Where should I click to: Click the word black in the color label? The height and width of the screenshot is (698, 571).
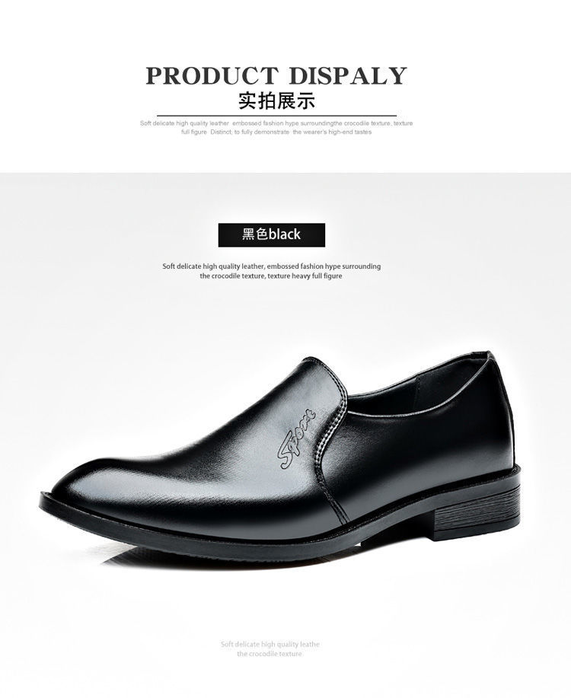click(x=284, y=234)
